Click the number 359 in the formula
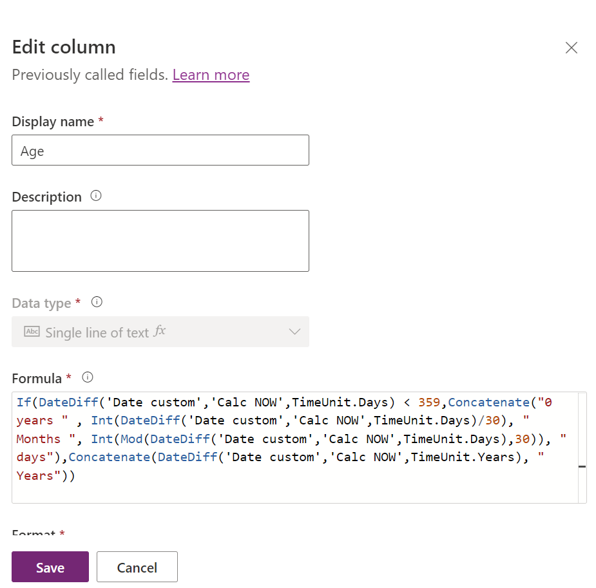The image size is (596, 588). click(x=428, y=403)
